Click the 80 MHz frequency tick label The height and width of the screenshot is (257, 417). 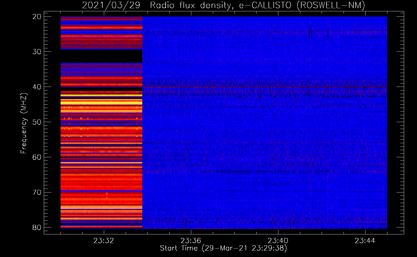(x=37, y=227)
